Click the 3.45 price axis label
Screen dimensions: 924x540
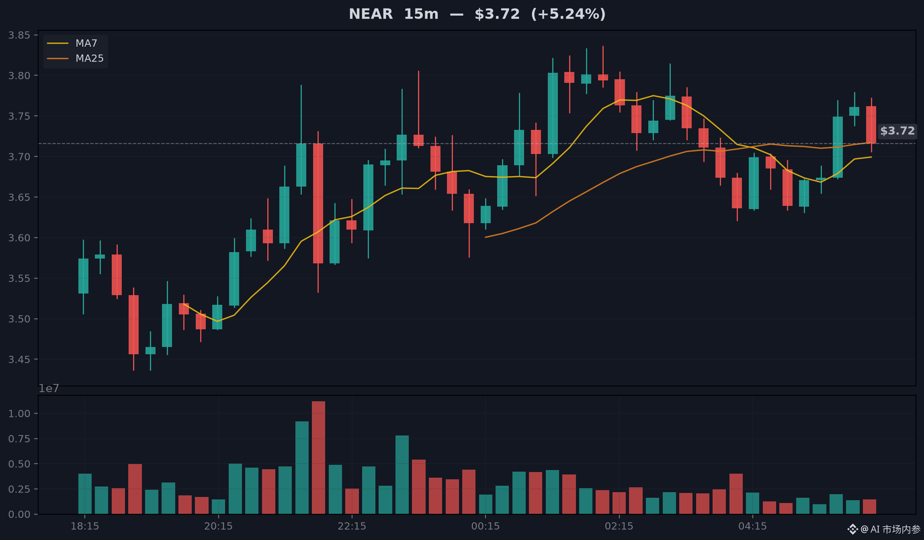(19, 359)
